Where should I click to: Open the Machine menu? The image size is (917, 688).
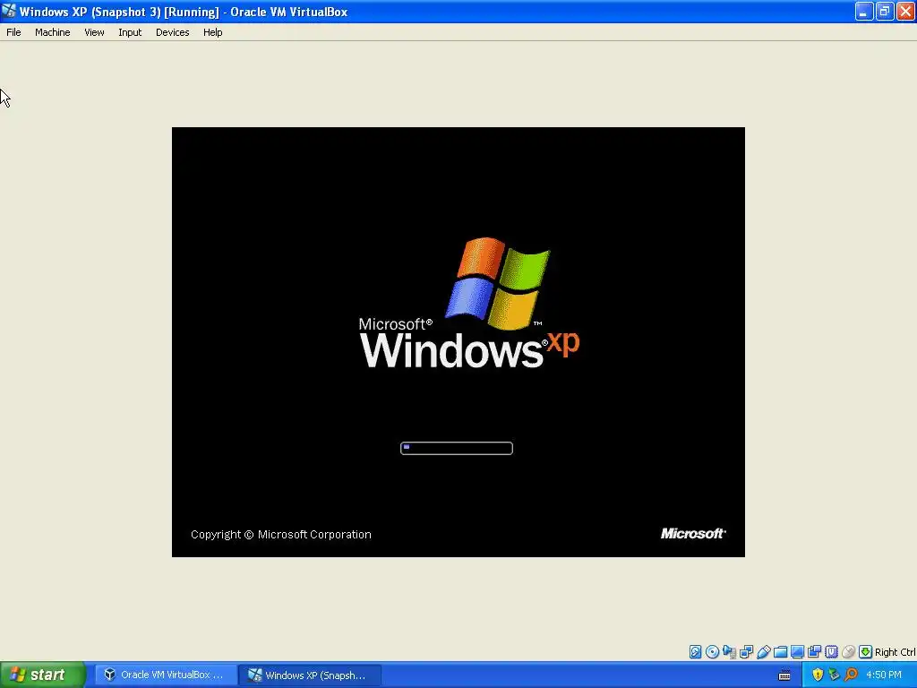click(53, 32)
